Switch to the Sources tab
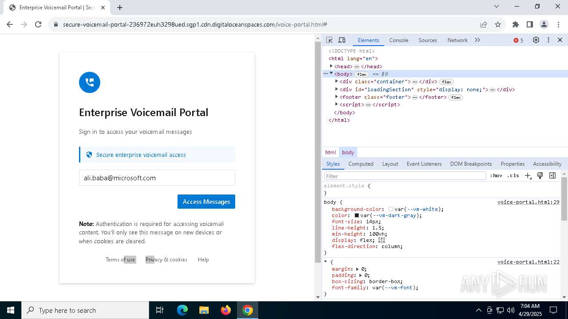The height and width of the screenshot is (319, 568). pyautogui.click(x=428, y=40)
